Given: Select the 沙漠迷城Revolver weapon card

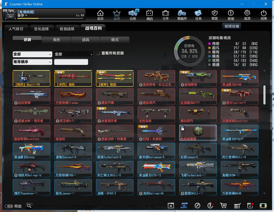Looking at the screenshot, I should [239, 115].
